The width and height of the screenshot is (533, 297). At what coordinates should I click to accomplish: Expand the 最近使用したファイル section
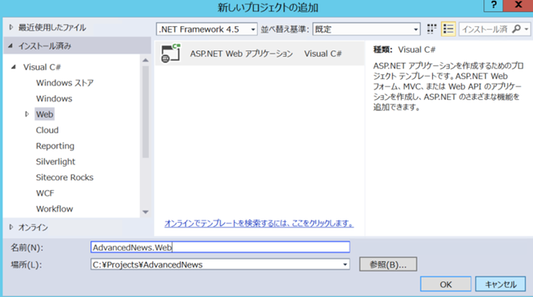point(11,27)
